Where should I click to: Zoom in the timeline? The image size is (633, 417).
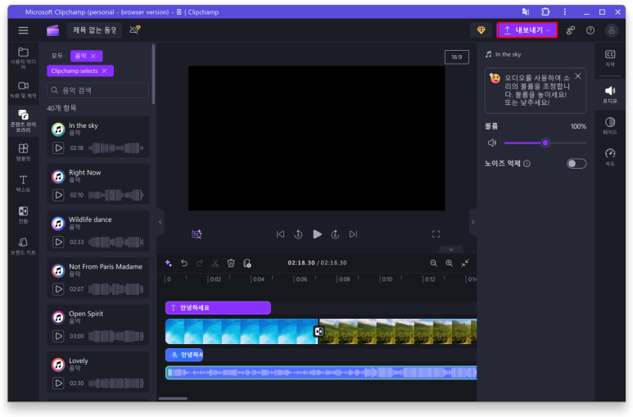point(449,263)
